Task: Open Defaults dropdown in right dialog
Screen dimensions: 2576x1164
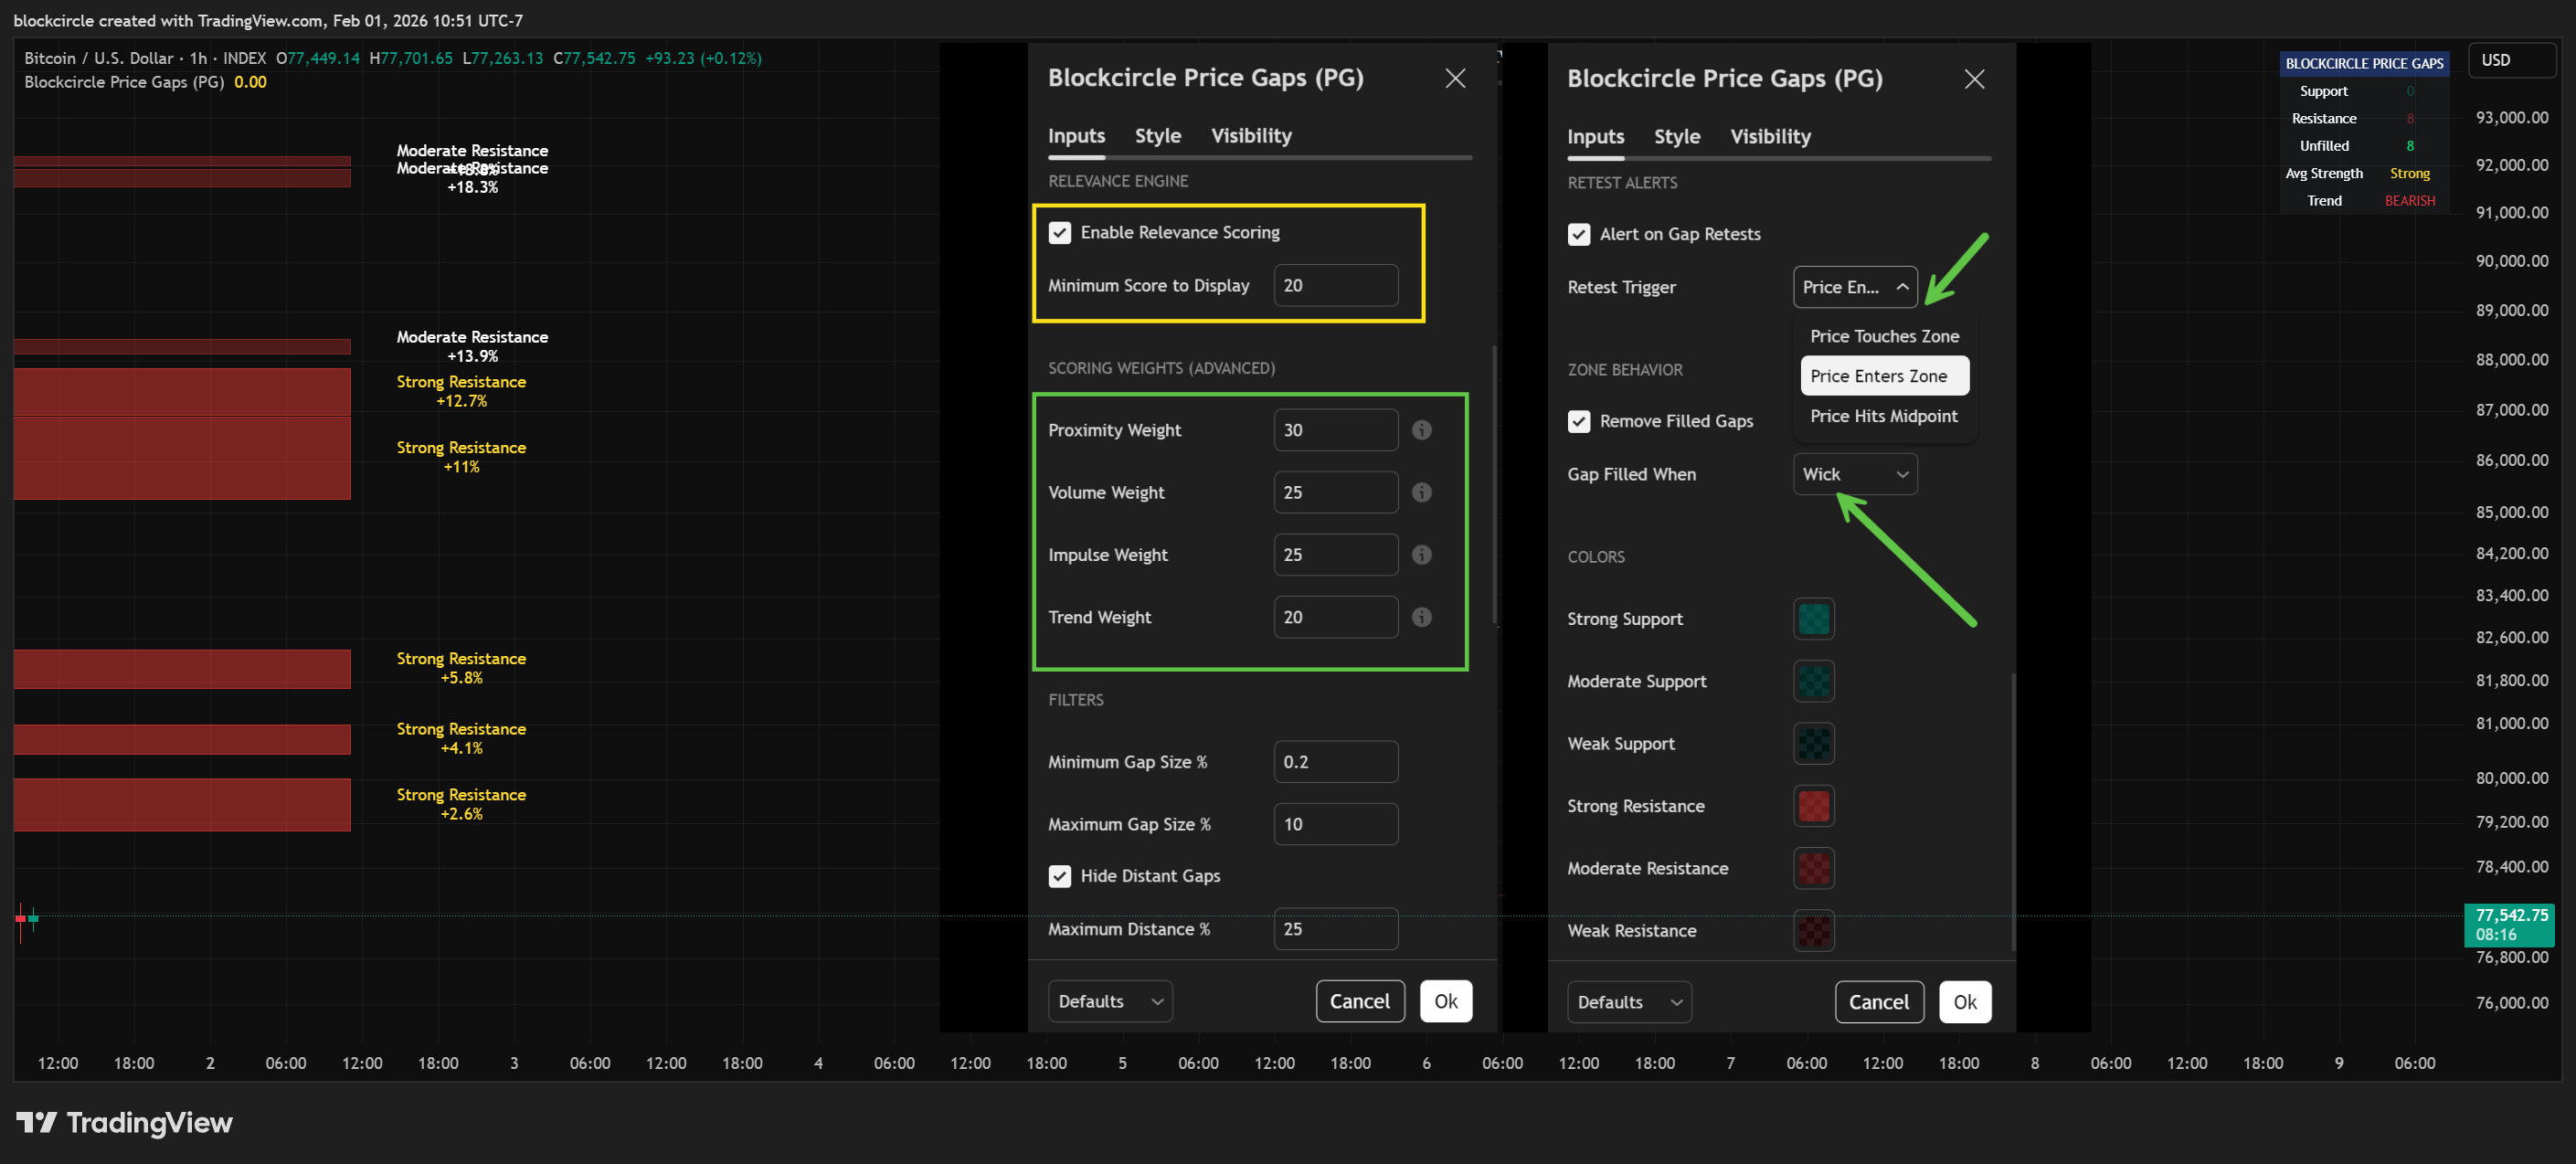Action: [x=1629, y=1002]
